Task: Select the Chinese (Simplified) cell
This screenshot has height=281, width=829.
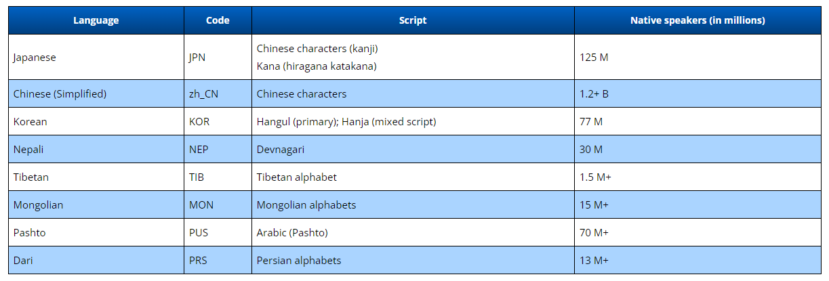Action: [x=60, y=94]
